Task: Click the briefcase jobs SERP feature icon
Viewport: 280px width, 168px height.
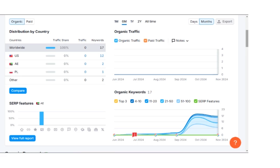Action: 96,129
